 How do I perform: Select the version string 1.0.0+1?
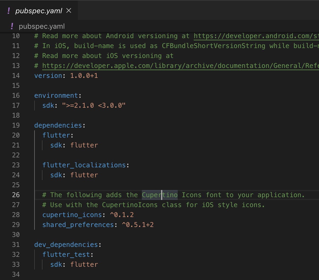(x=84, y=75)
